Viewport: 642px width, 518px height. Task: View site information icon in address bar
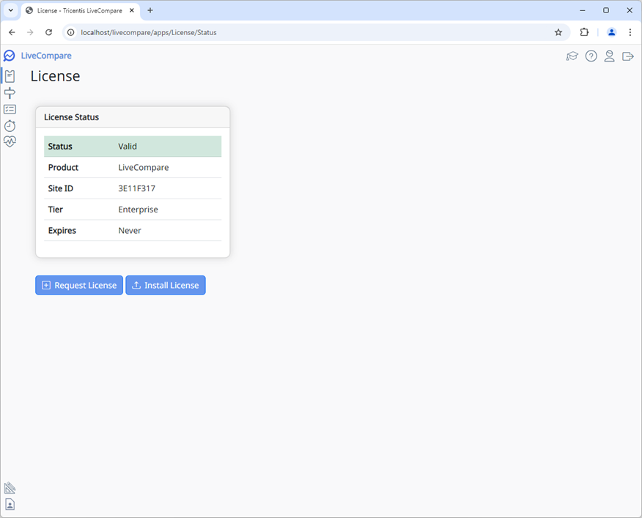71,32
